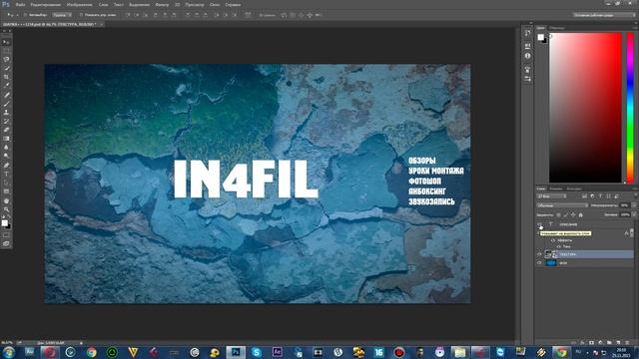Hide the текстура layer
The width and height of the screenshot is (639, 359).
[x=539, y=254]
